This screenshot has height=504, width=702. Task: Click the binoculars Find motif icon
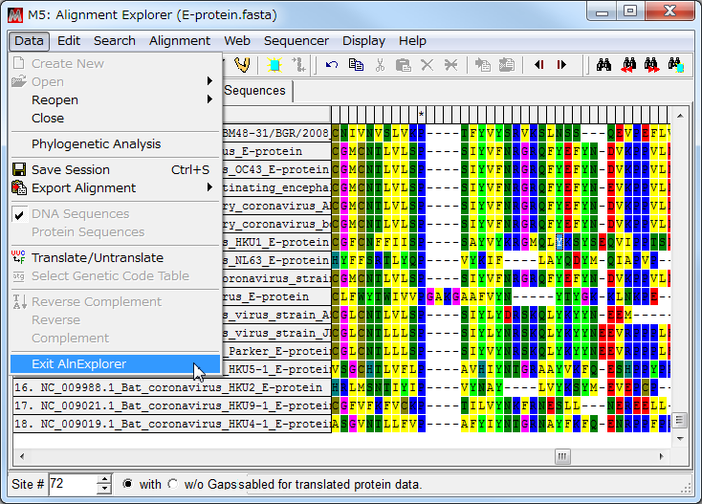(x=603, y=65)
